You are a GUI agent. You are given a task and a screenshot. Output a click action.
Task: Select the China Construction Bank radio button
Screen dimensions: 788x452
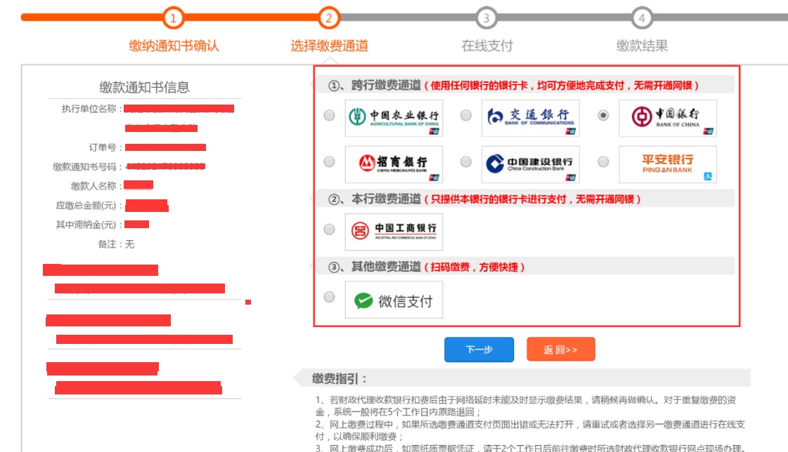point(466,162)
